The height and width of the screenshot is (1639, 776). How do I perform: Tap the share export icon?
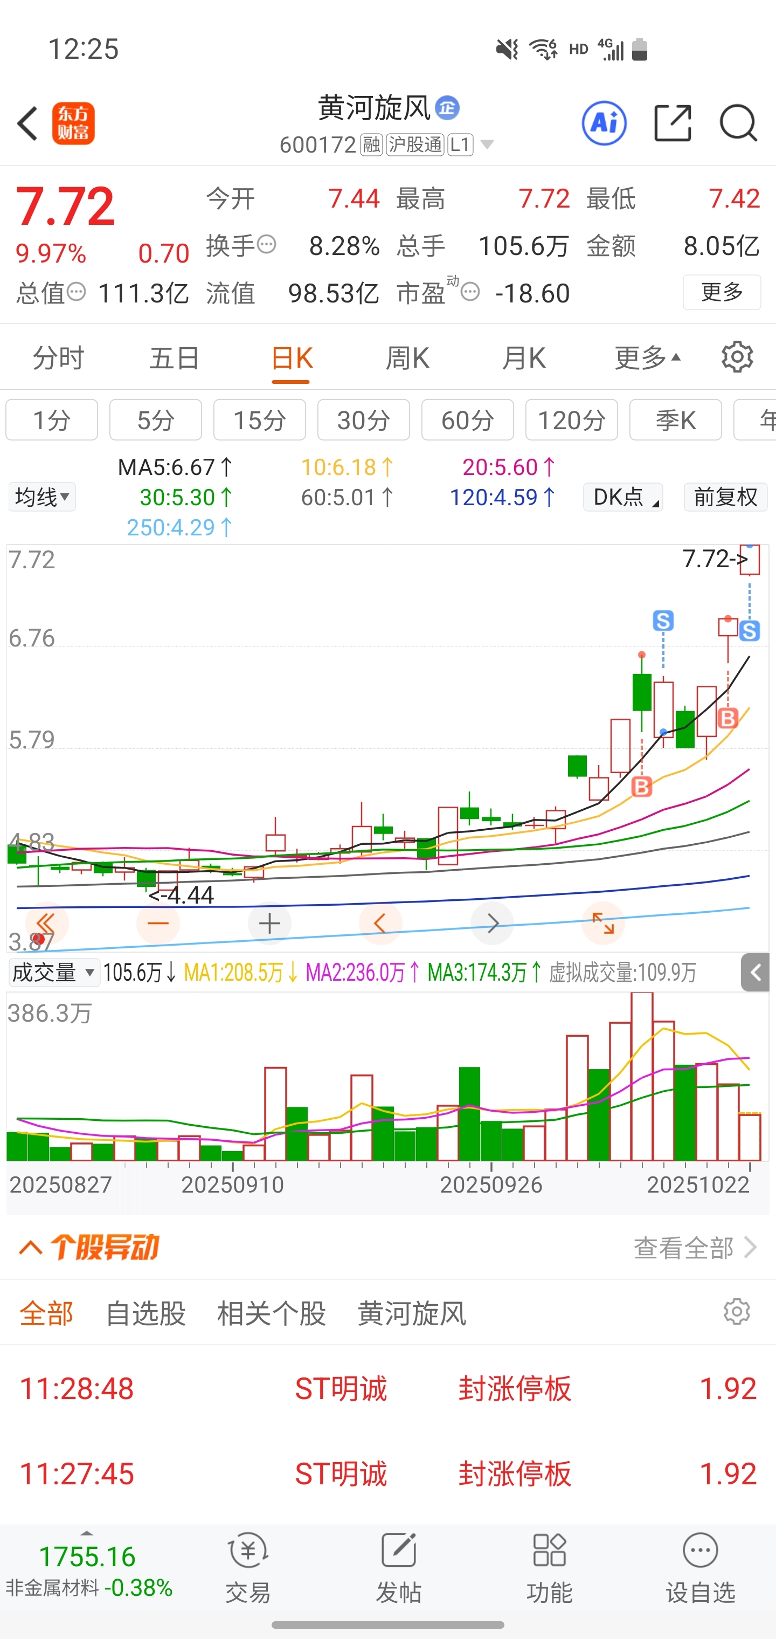click(x=673, y=123)
